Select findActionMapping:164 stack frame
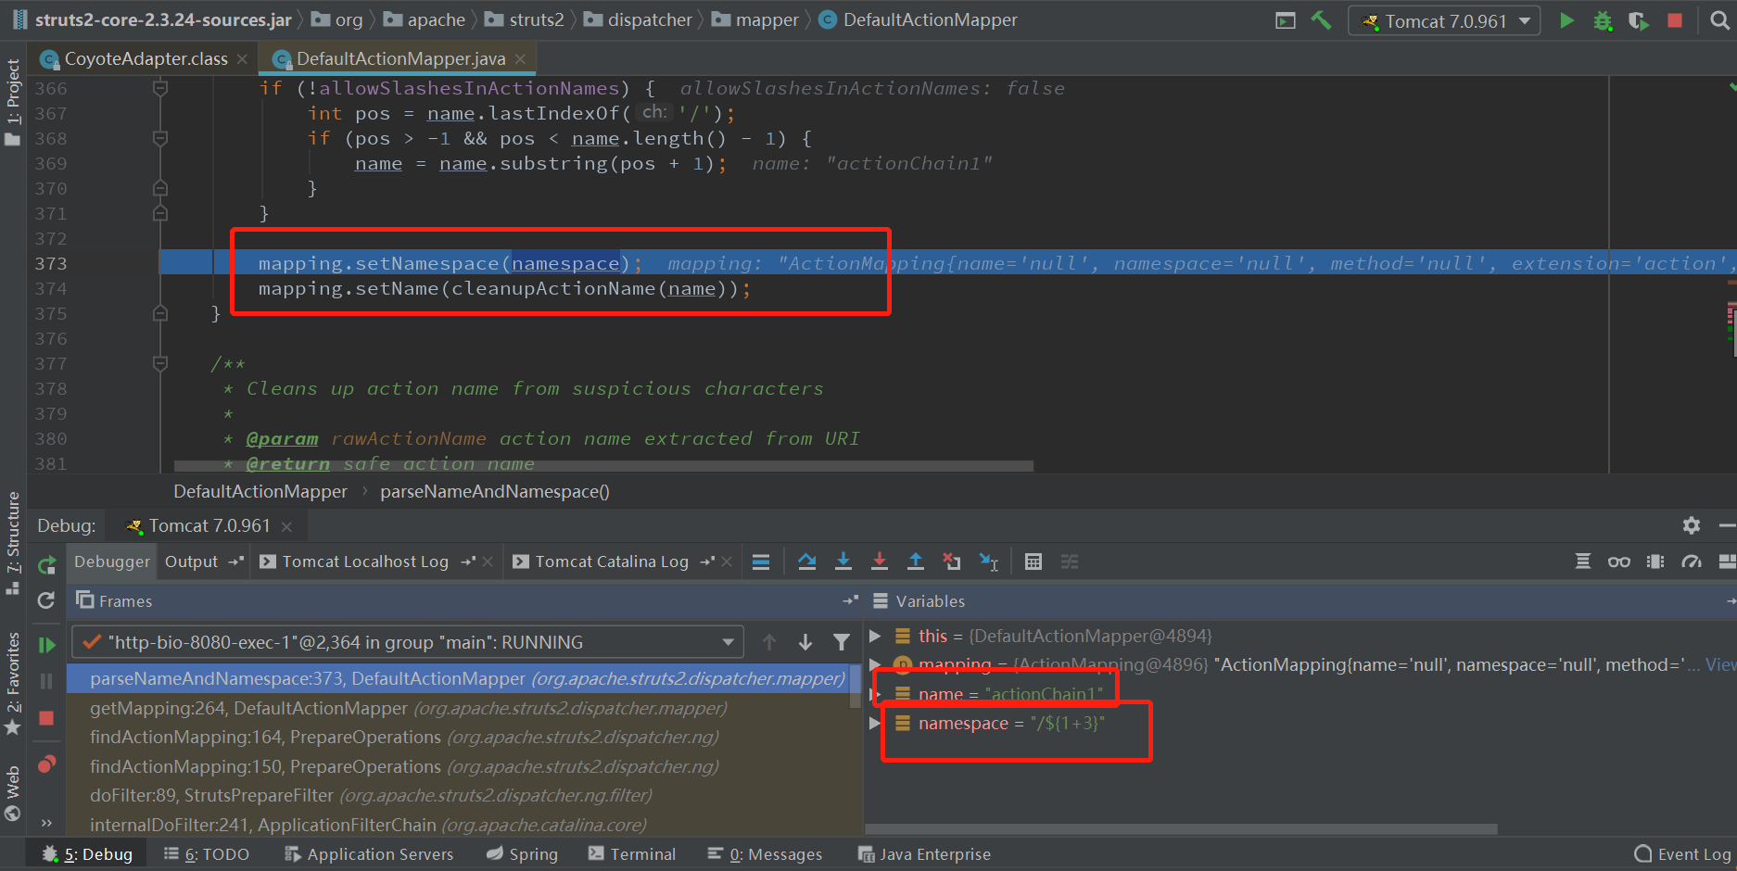1737x871 pixels. pos(404,737)
